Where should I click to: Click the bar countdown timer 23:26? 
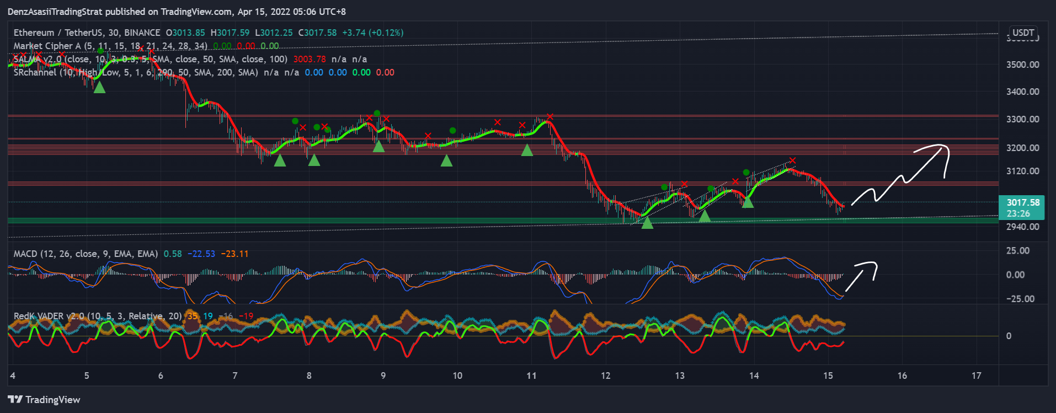point(1018,213)
